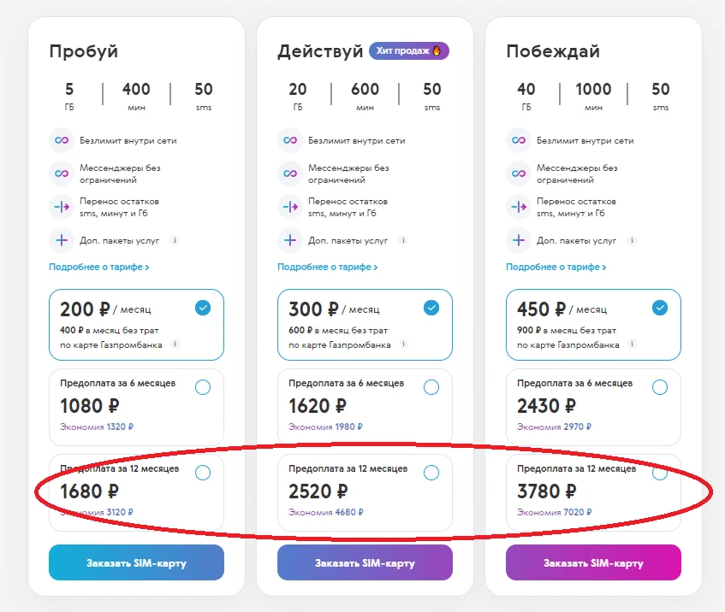725x612 pixels.
Task: Click messengers icon in Действуй plan
Action: [289, 174]
